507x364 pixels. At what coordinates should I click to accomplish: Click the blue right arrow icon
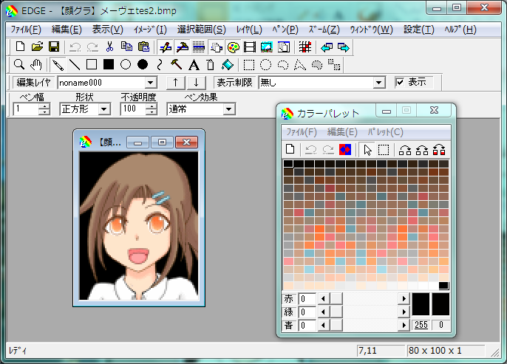coord(344,47)
